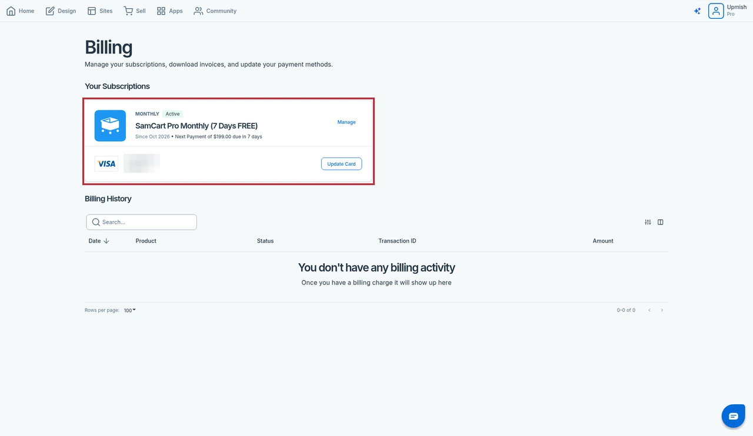Click the VISA card logo
Viewport: 753px width, 436px height.
106,164
